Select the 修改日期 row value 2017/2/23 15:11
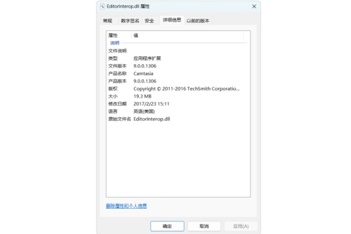This screenshot has width=351, height=234. pyautogui.click(x=152, y=104)
